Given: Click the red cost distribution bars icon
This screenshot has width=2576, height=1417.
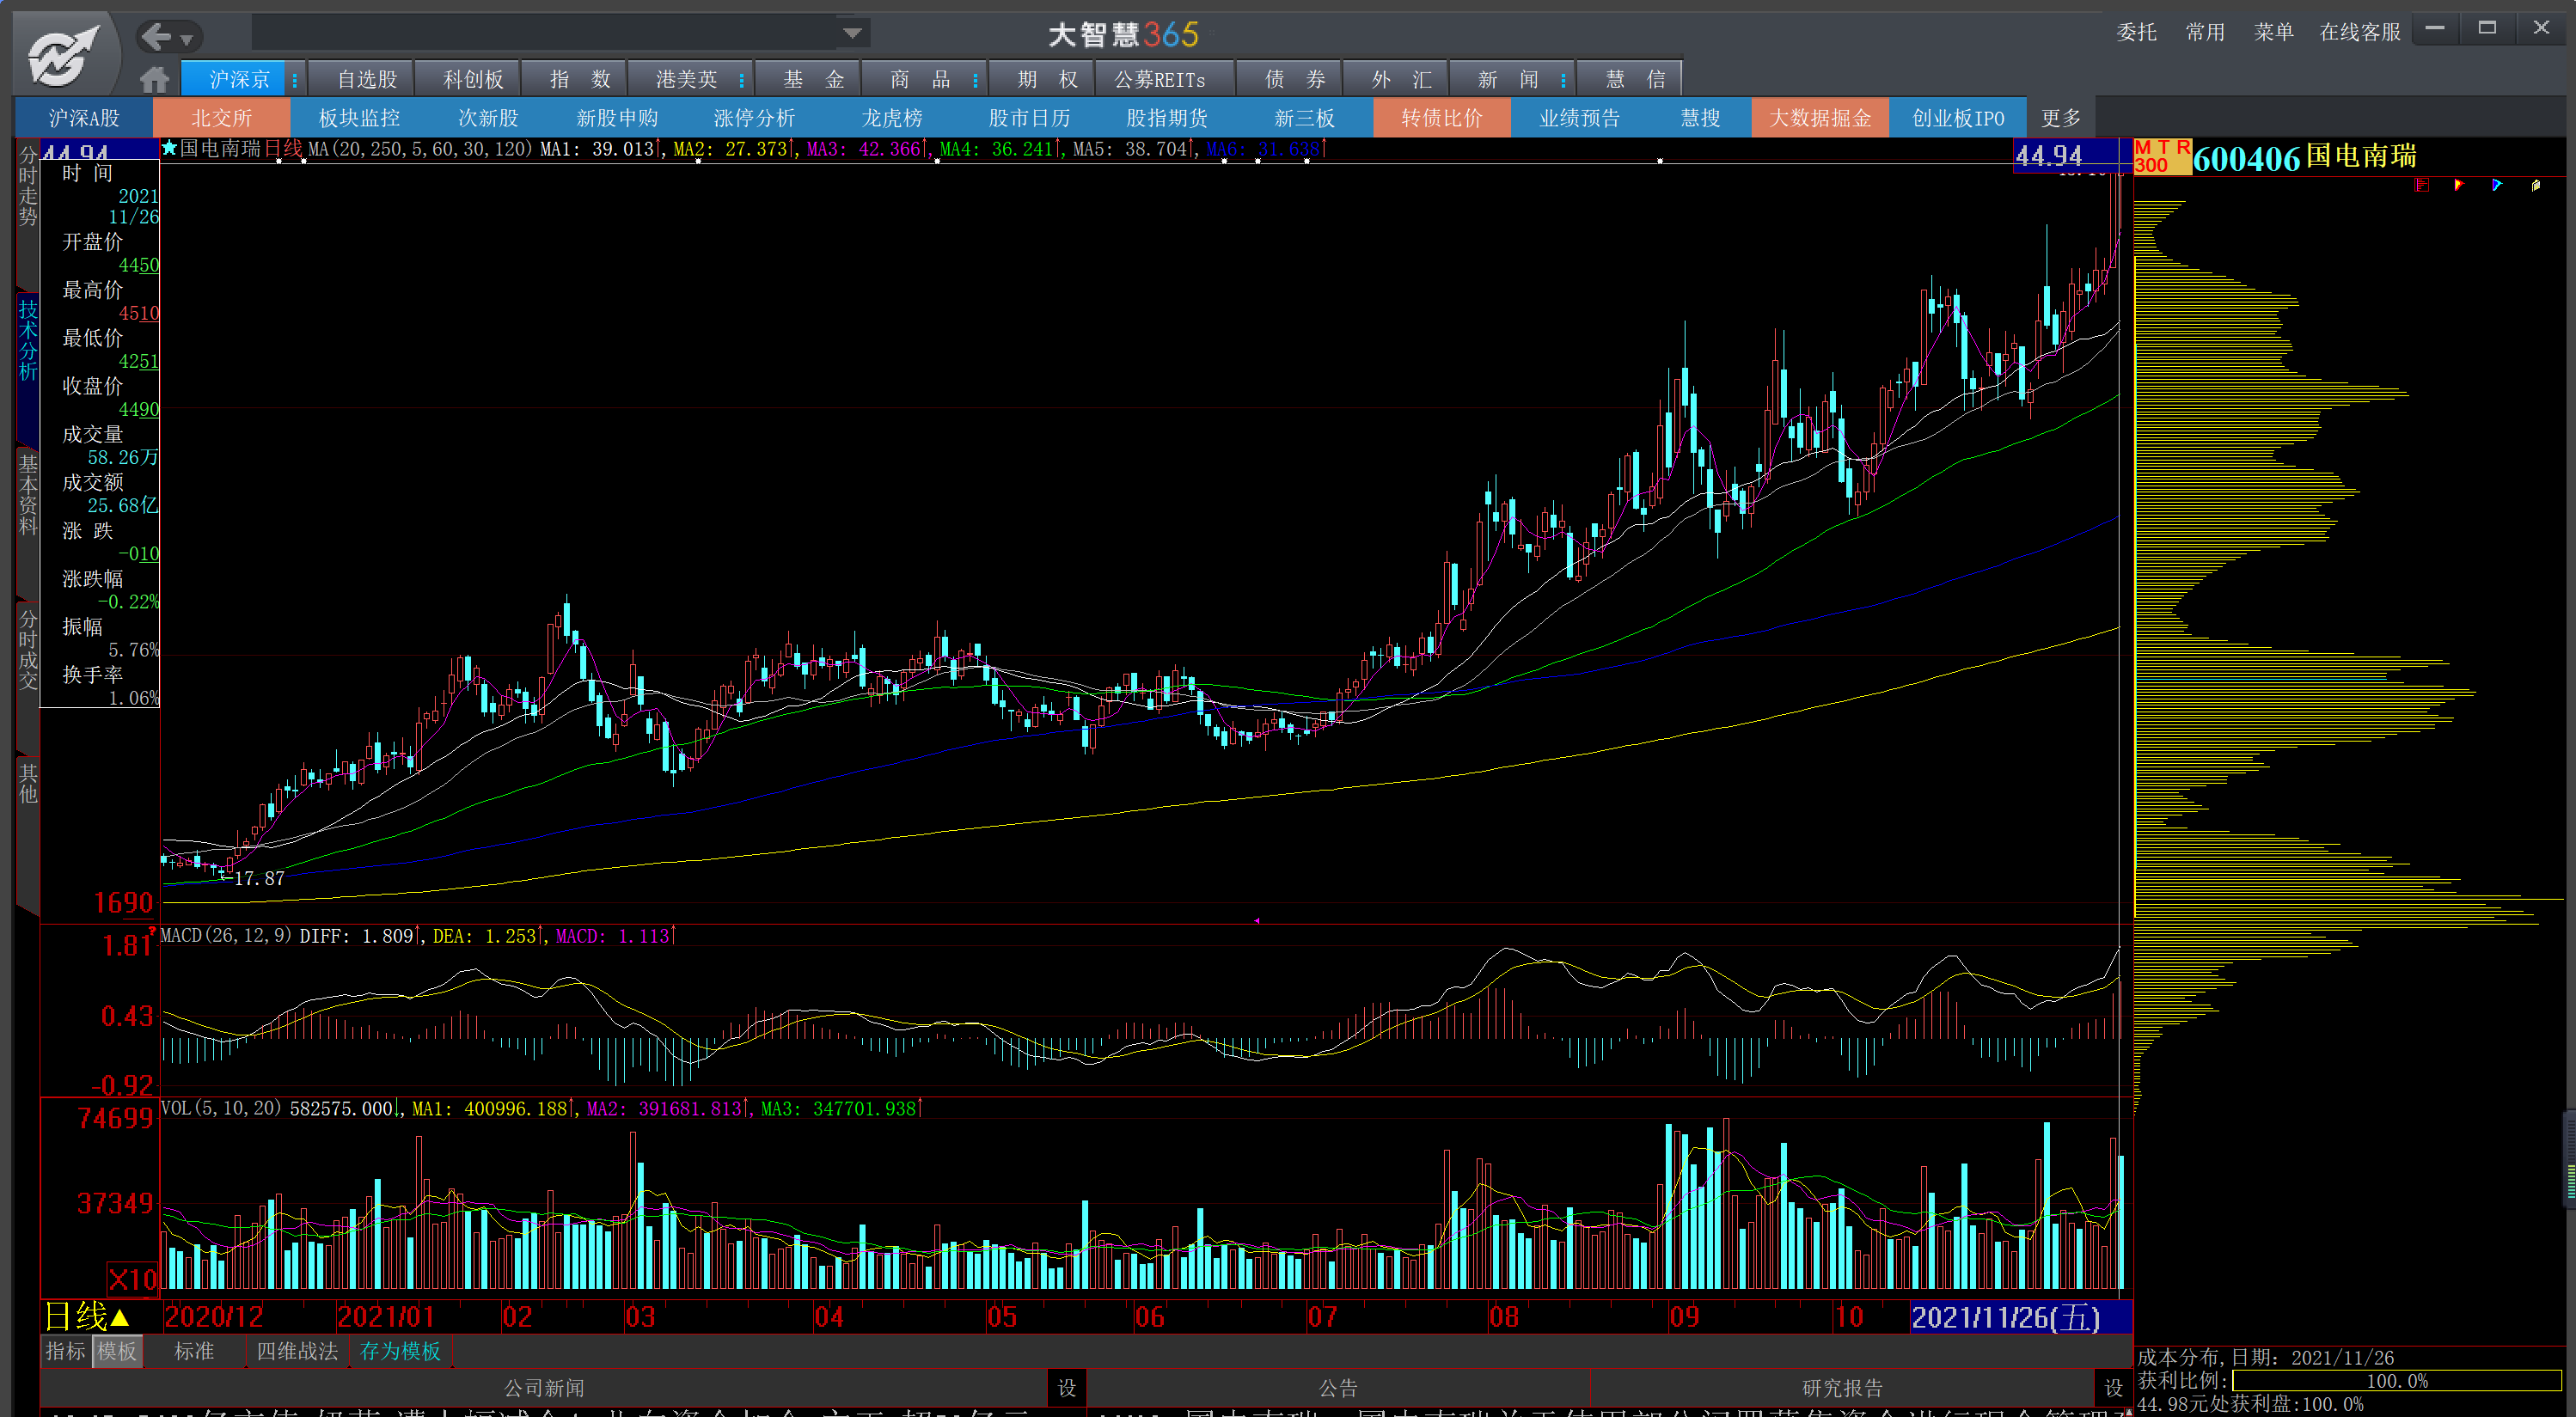Looking at the screenshot, I should coord(2421,185).
